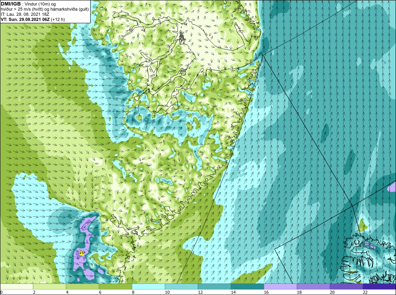The image size is (396, 295).
Task: Select the 4–6 m/s green swatch
Action: (83, 286)
